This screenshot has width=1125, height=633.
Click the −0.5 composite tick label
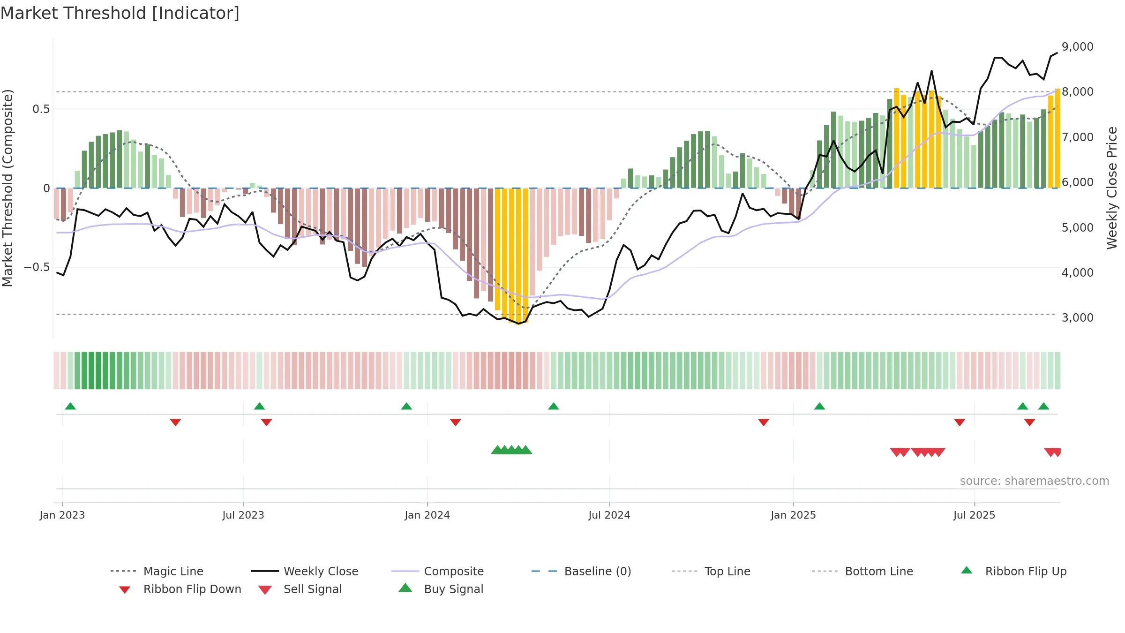37,267
